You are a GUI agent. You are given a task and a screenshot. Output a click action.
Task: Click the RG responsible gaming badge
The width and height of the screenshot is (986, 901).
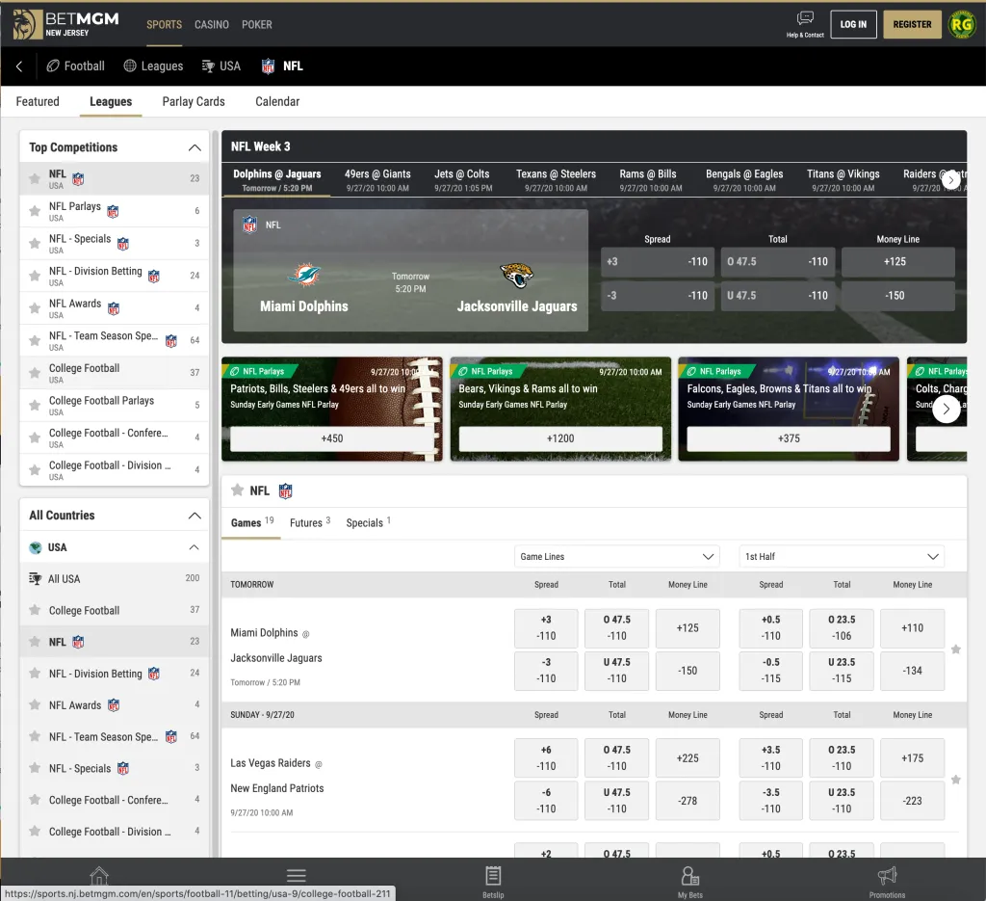coord(962,24)
